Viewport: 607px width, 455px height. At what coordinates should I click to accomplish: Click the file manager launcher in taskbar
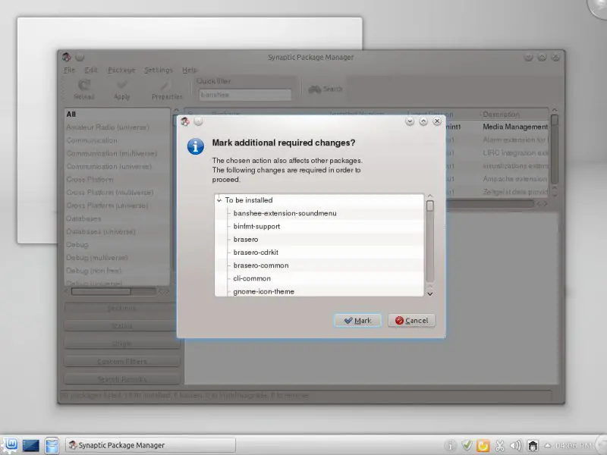pyautogui.click(x=52, y=445)
